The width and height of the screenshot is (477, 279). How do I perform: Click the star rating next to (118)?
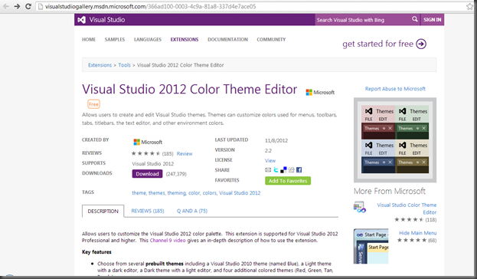coord(409,220)
